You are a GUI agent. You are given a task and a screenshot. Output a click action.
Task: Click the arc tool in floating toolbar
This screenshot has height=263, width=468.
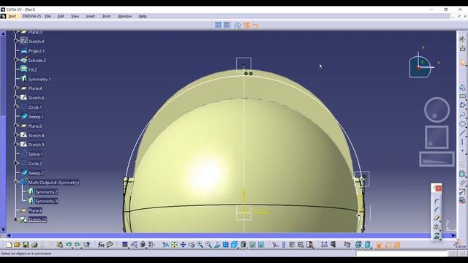437,201
